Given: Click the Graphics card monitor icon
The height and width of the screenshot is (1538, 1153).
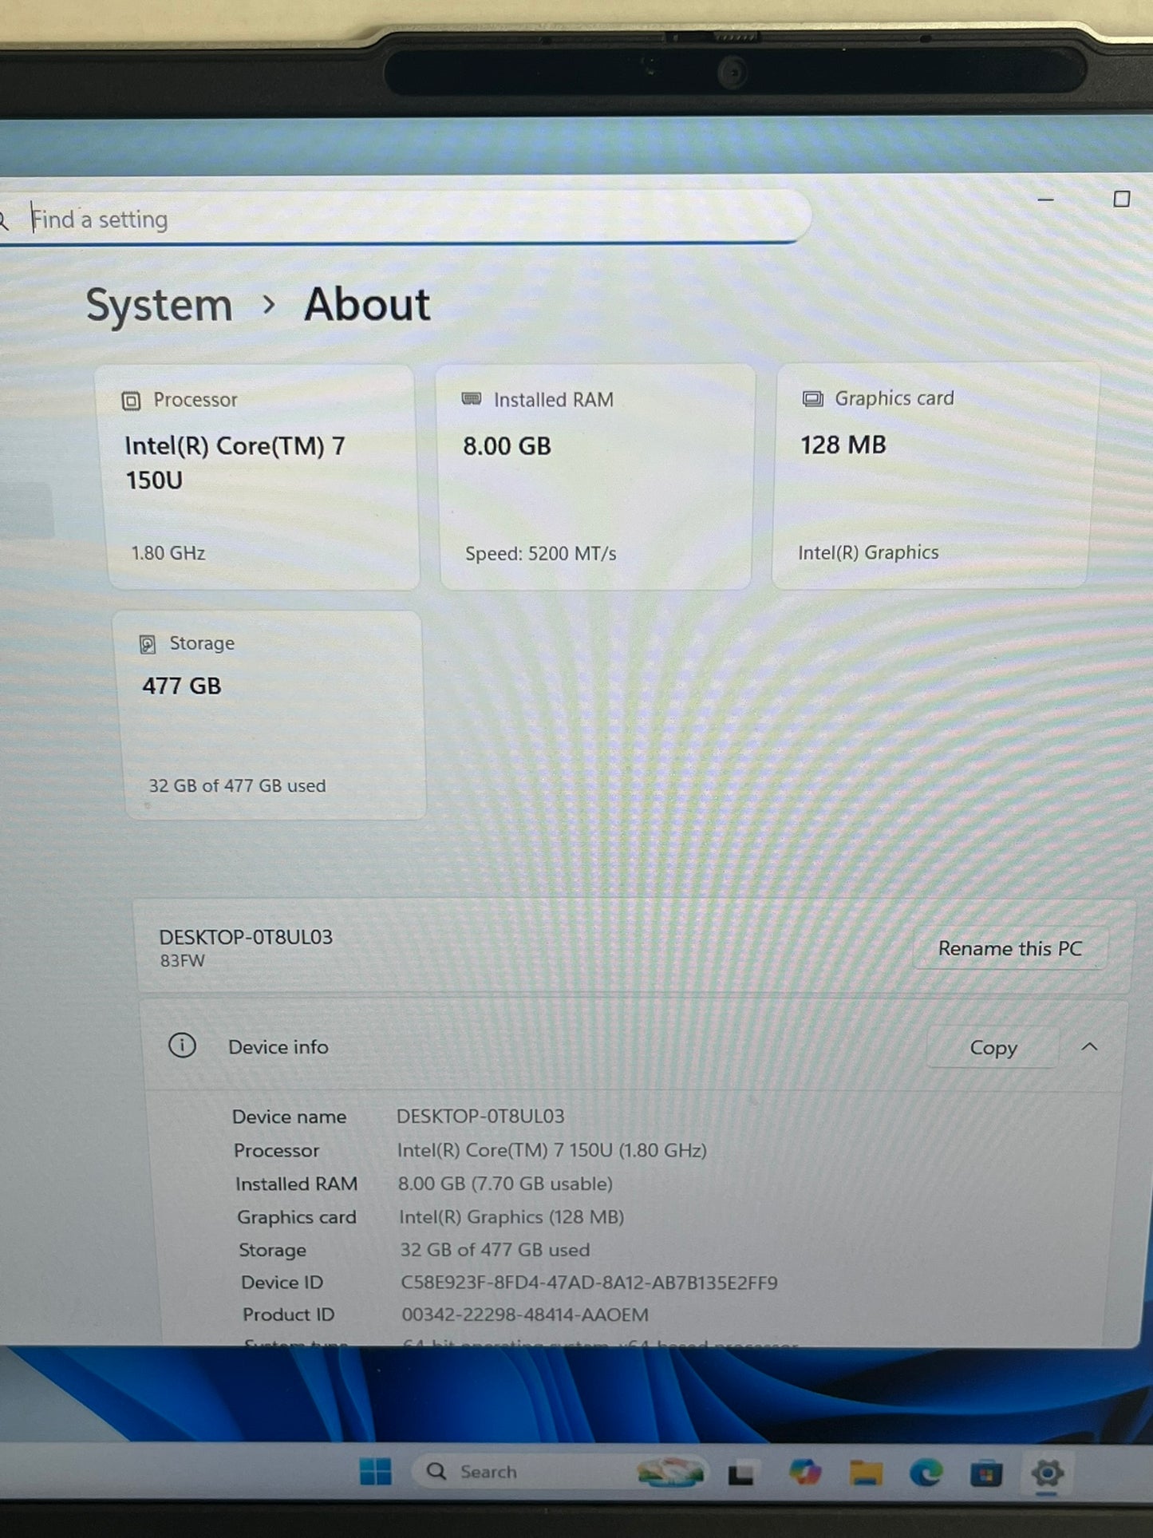Looking at the screenshot, I should coord(812,398).
